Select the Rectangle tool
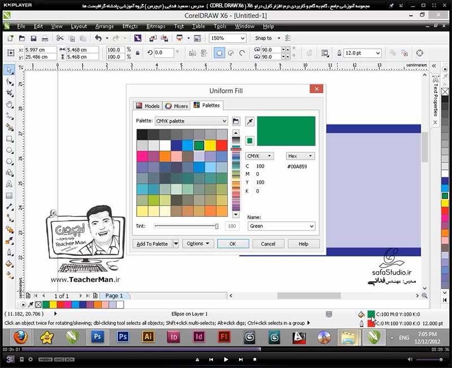Image resolution: width=452 pixels, height=368 pixels. (9, 139)
